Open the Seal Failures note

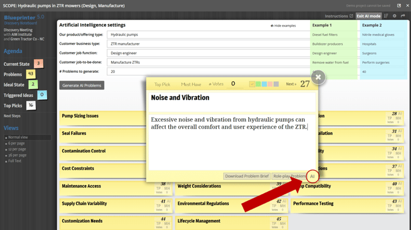coord(103,136)
